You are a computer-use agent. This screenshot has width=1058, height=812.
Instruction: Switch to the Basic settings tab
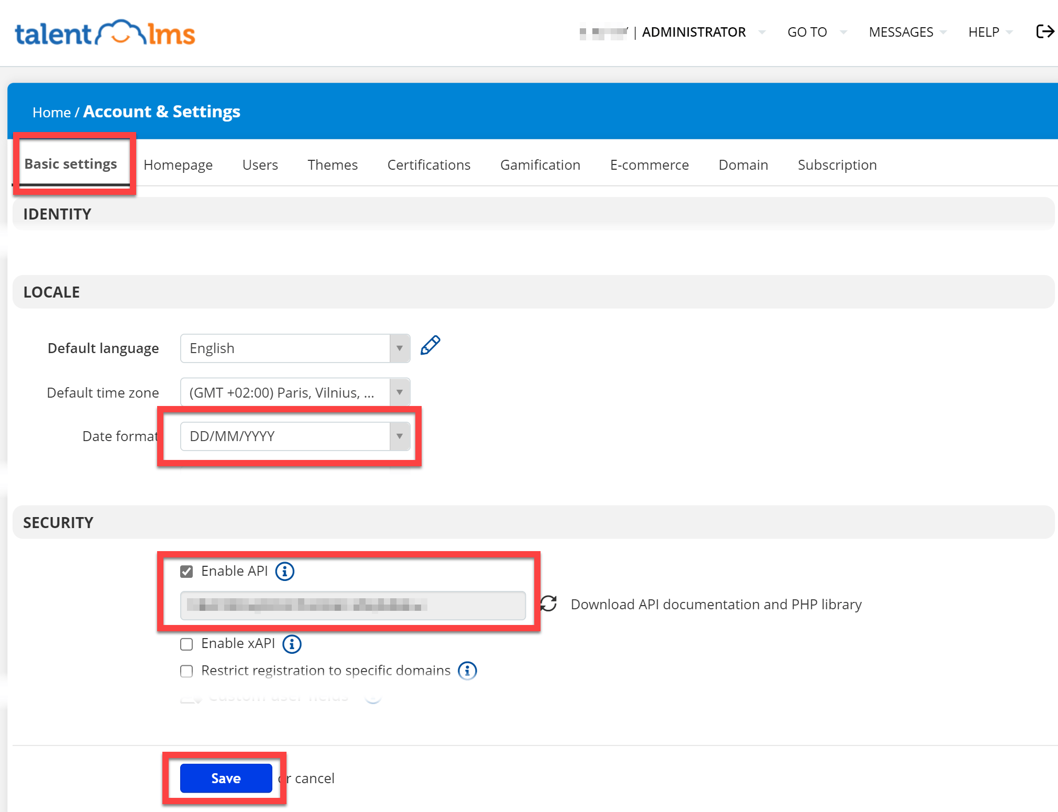(71, 164)
